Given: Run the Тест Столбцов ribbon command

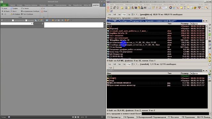Looking at the screenshot, I should pos(27,14).
